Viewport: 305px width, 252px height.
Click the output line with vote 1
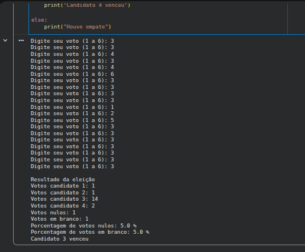72,107
